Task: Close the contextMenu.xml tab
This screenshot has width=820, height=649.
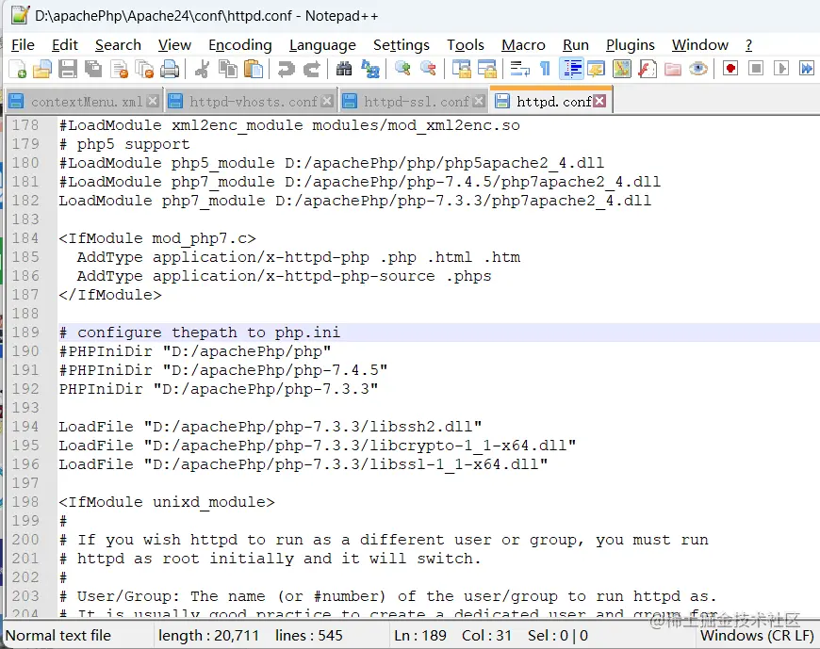Action: [x=153, y=101]
